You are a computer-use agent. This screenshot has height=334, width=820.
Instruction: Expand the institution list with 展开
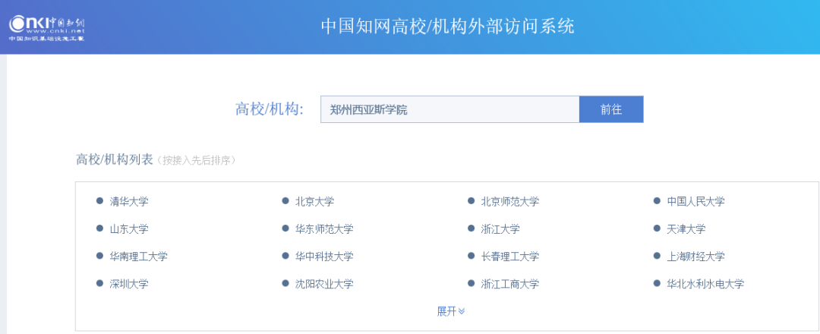(451, 311)
